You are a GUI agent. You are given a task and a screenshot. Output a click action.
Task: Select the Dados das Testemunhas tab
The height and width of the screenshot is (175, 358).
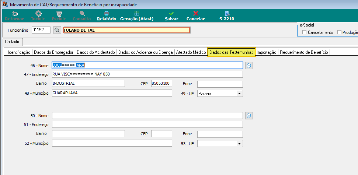pos(231,52)
